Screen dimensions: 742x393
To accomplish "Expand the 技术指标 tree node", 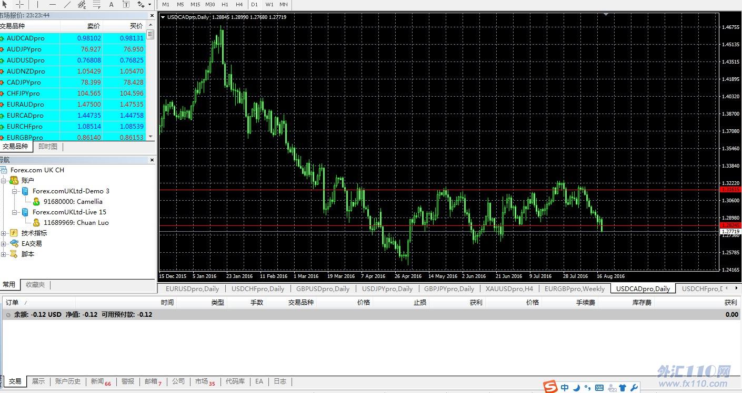I will tap(4, 233).
